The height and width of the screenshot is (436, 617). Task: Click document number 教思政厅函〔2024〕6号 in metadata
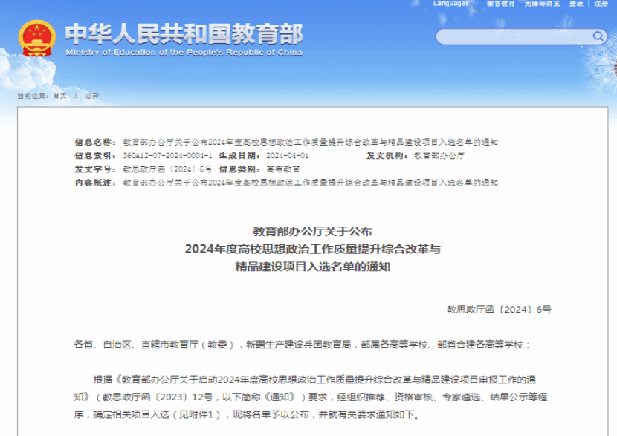pyautogui.click(x=167, y=169)
